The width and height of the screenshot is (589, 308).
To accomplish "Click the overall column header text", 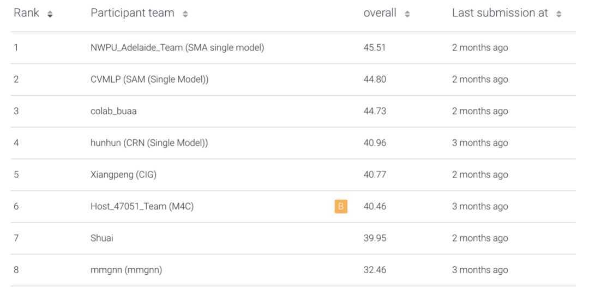I will click(380, 13).
